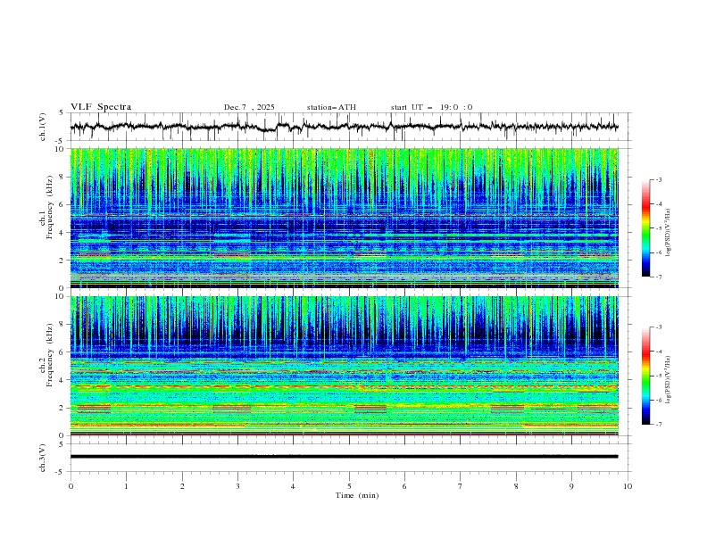The height and width of the screenshot is (546, 707).
Task: Click the '0' tick on the time axis
Action: pos(71,486)
